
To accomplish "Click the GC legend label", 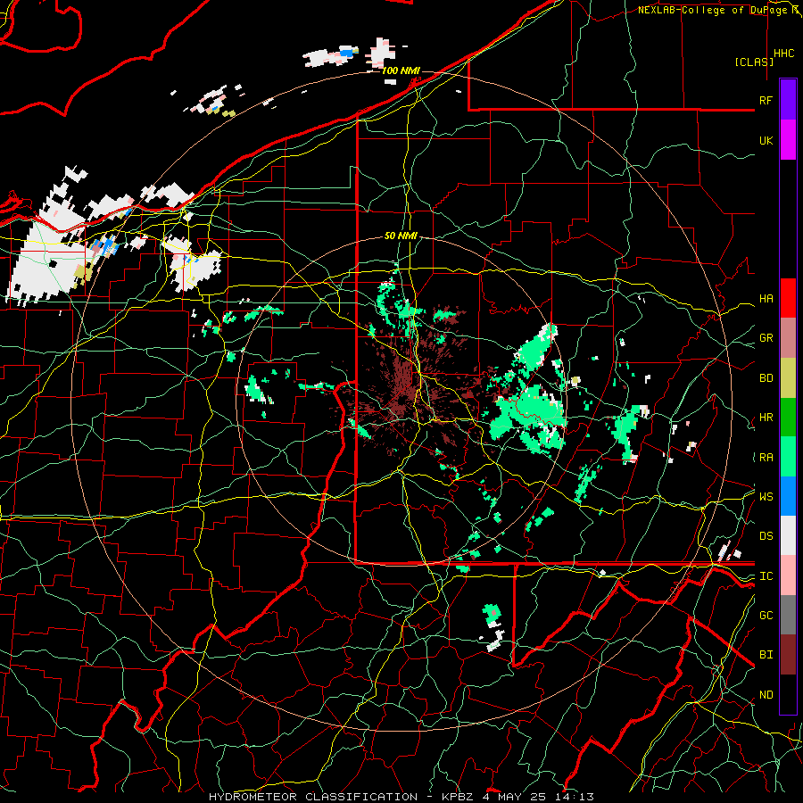I will coord(766,615).
